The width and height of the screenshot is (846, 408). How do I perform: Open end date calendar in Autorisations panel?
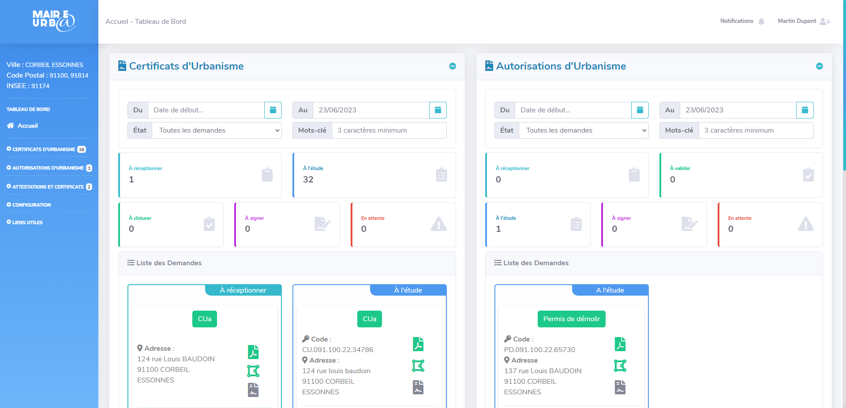805,110
